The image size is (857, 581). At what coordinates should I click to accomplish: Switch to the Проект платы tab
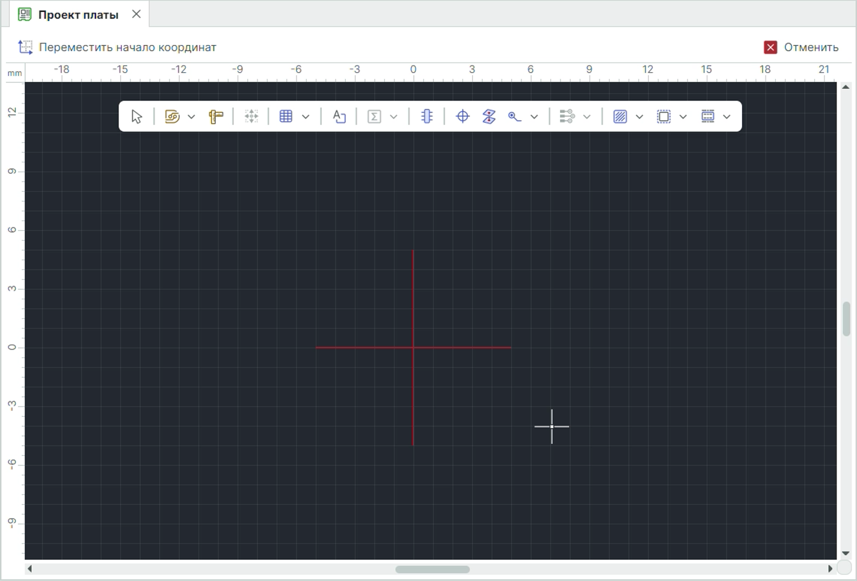tap(78, 14)
